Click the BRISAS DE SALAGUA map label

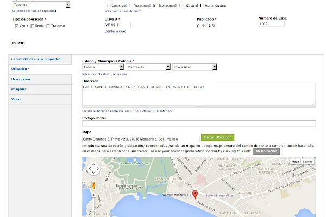[x=227, y=167]
